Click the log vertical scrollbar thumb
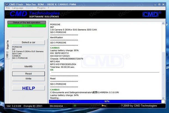Screen dimensions: 169x113 (x=163, y=74)
